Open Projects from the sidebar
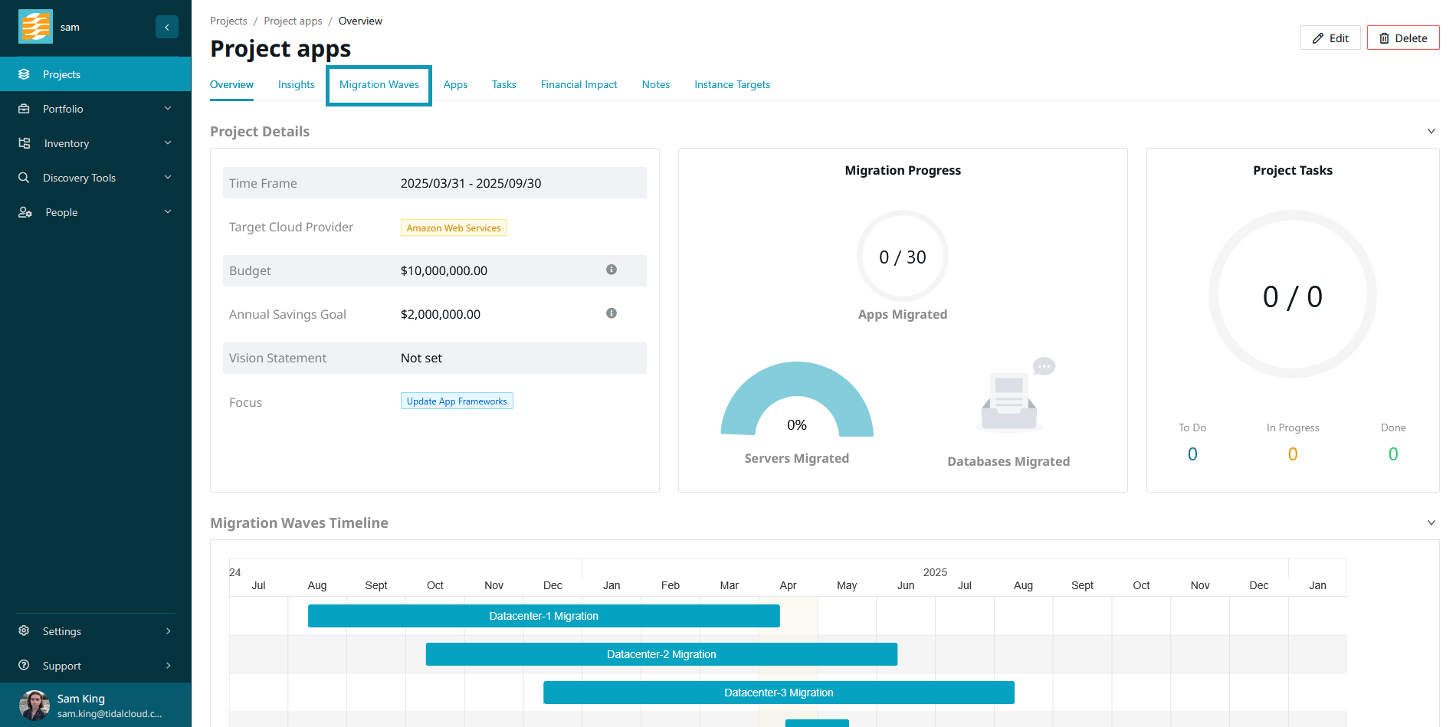 coord(61,74)
